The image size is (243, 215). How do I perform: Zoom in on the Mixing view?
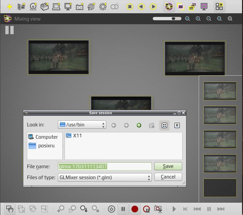(x=198, y=19)
